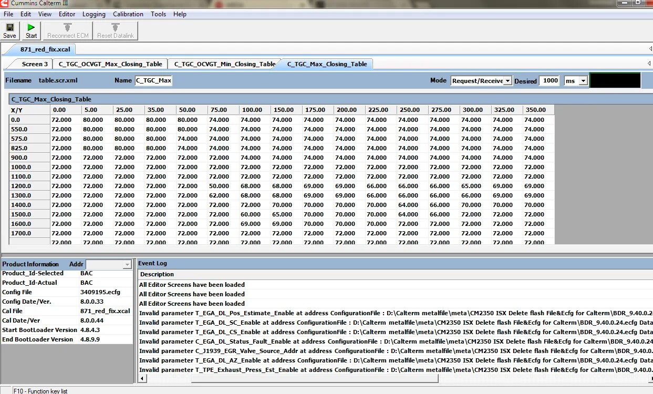This screenshot has width=653, height=394.
Task: Select the 350.00 column header
Action: tap(538, 110)
